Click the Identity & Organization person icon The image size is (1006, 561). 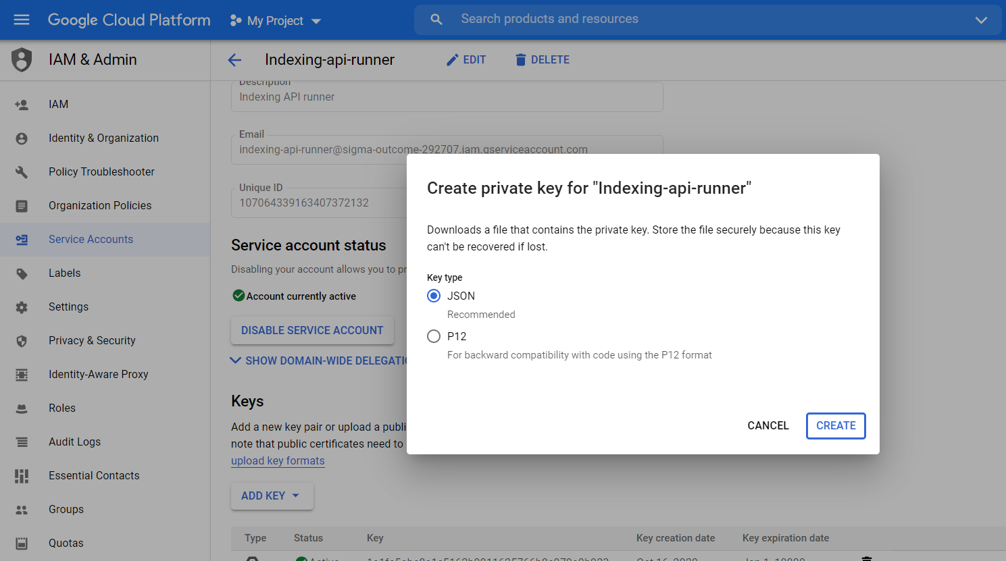pos(22,138)
